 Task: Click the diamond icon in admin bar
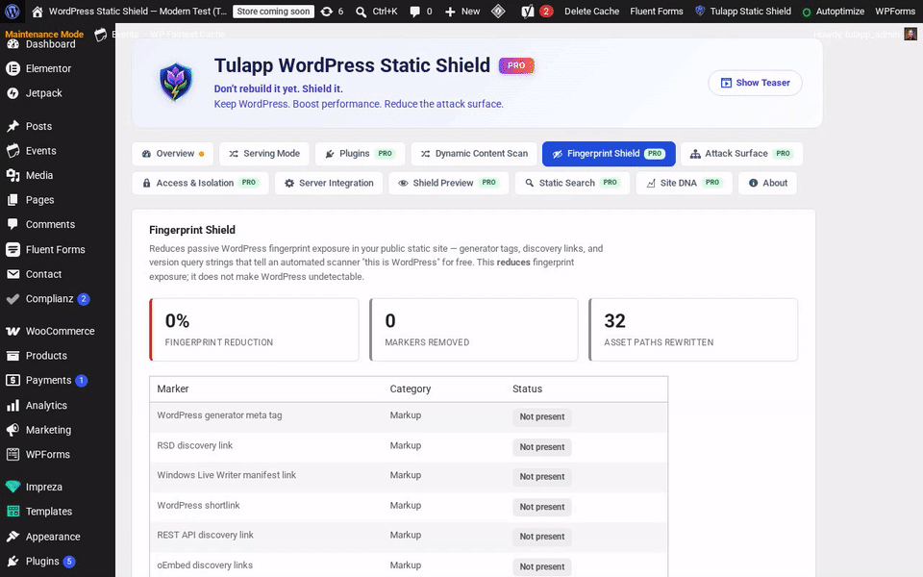tap(498, 12)
